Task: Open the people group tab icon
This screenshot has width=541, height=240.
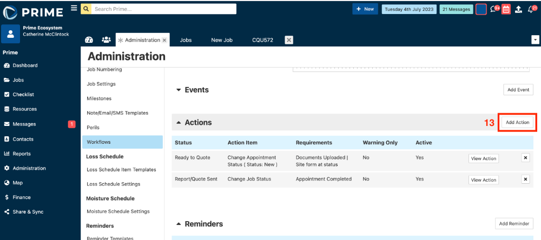Action: pyautogui.click(x=106, y=40)
